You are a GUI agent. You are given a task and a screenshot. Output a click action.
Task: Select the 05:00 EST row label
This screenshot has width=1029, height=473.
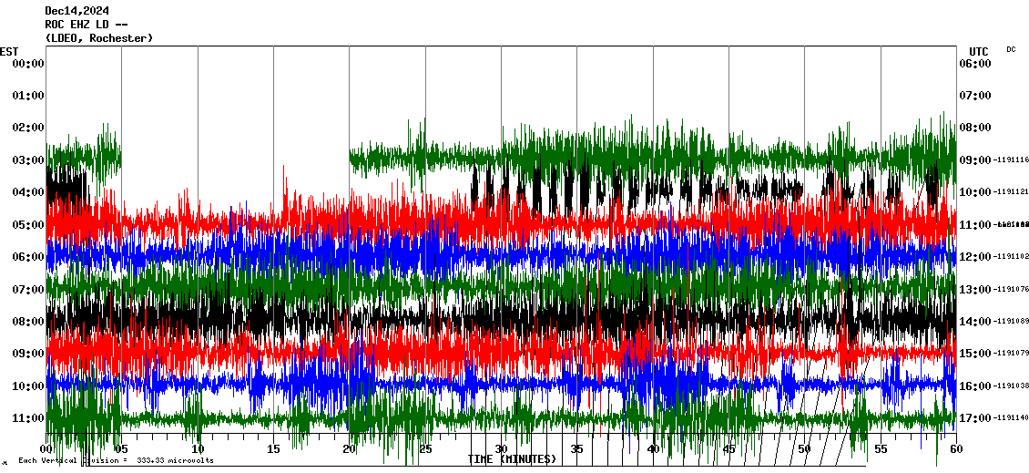point(28,225)
